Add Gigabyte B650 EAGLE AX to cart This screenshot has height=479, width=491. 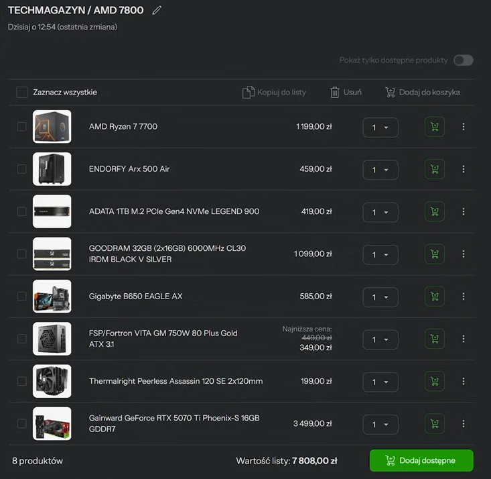(434, 297)
